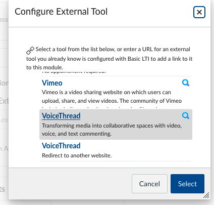
Task: Click the magnifier icon in highlighted VoiceThread row
Action: pyautogui.click(x=186, y=116)
